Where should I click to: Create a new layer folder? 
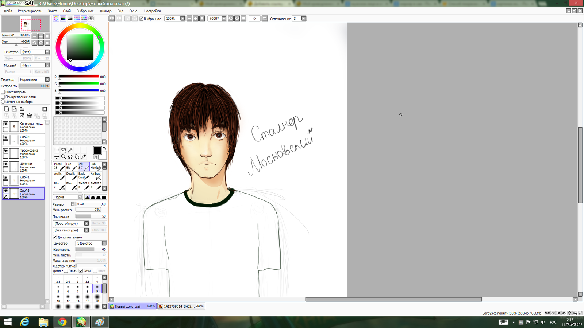[x=22, y=109]
